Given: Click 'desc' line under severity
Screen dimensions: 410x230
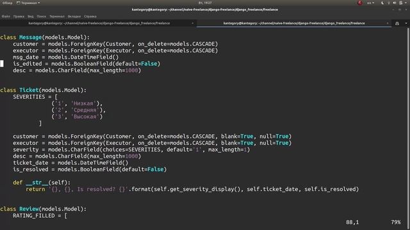Looking at the screenshot, I should click(x=77, y=156).
